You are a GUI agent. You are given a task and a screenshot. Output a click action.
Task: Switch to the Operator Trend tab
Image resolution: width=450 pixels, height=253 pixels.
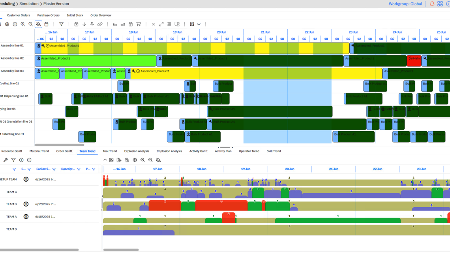click(249, 151)
